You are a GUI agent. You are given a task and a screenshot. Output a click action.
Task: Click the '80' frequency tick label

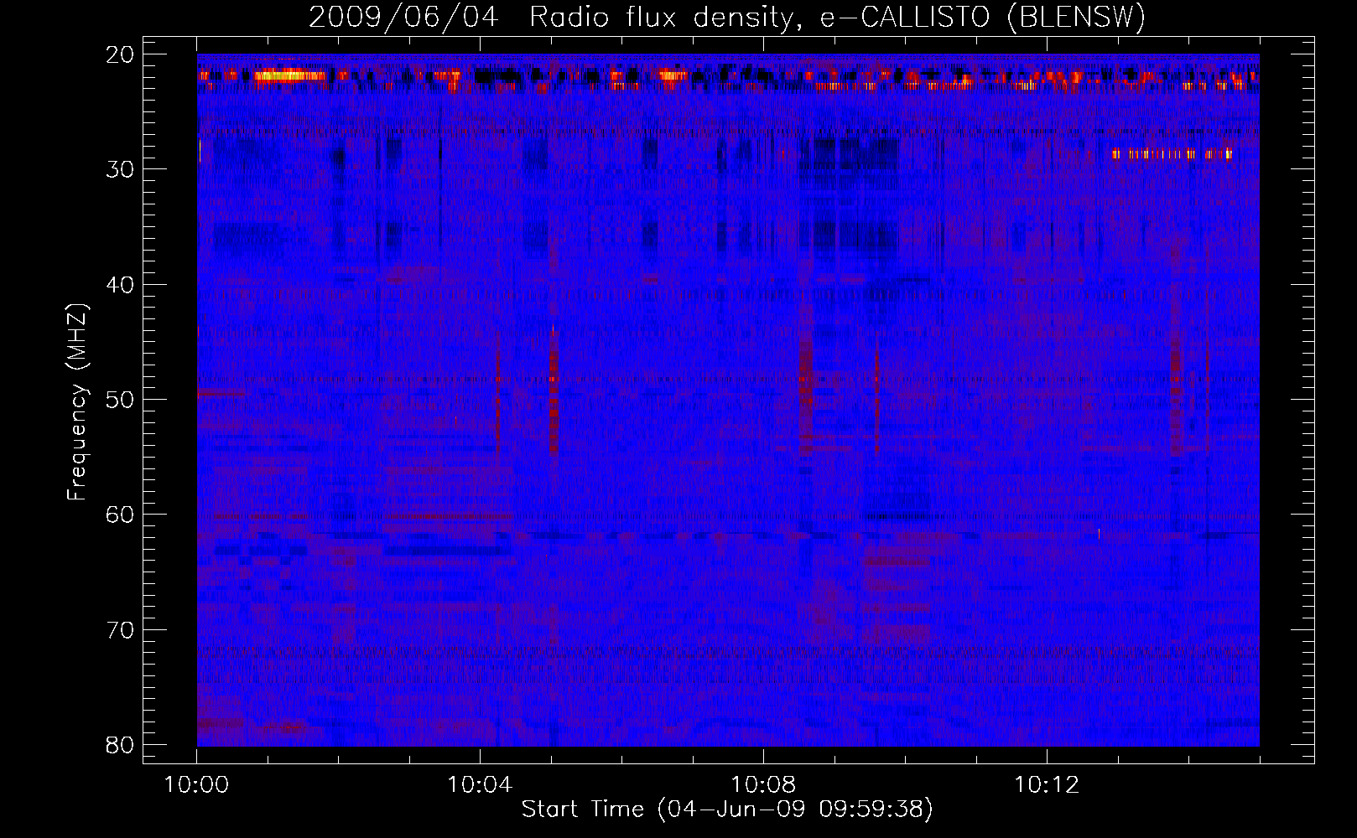click(121, 745)
